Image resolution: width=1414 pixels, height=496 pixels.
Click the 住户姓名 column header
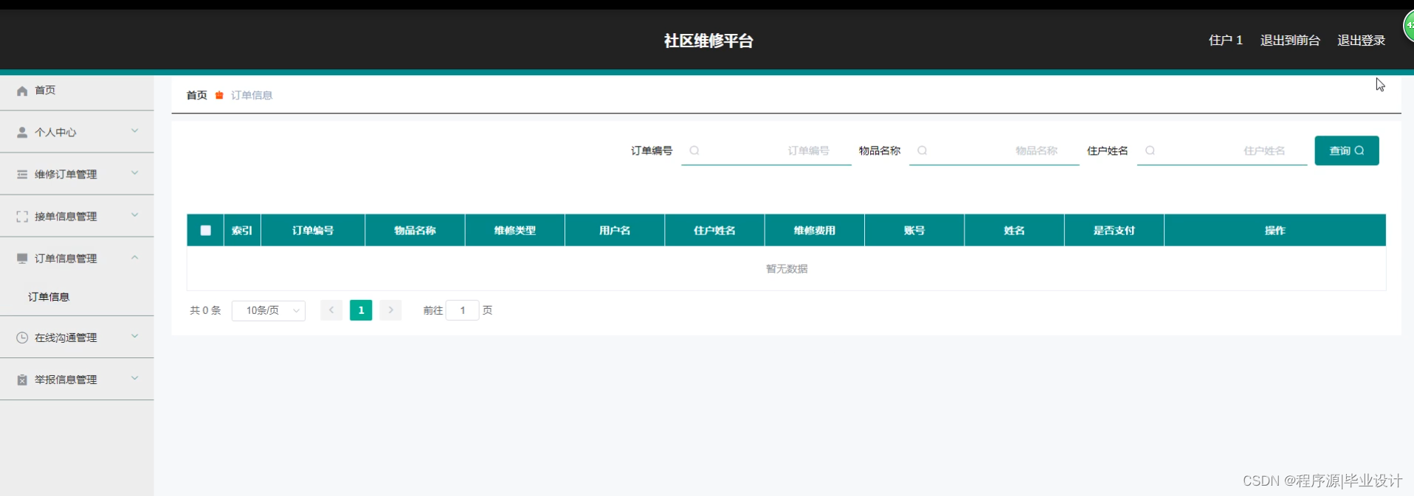(714, 231)
